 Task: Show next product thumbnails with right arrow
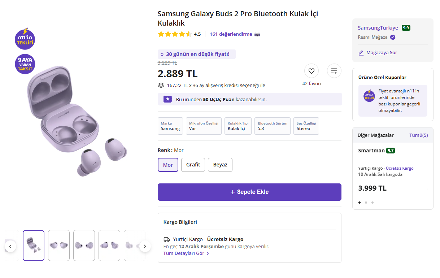point(145,247)
